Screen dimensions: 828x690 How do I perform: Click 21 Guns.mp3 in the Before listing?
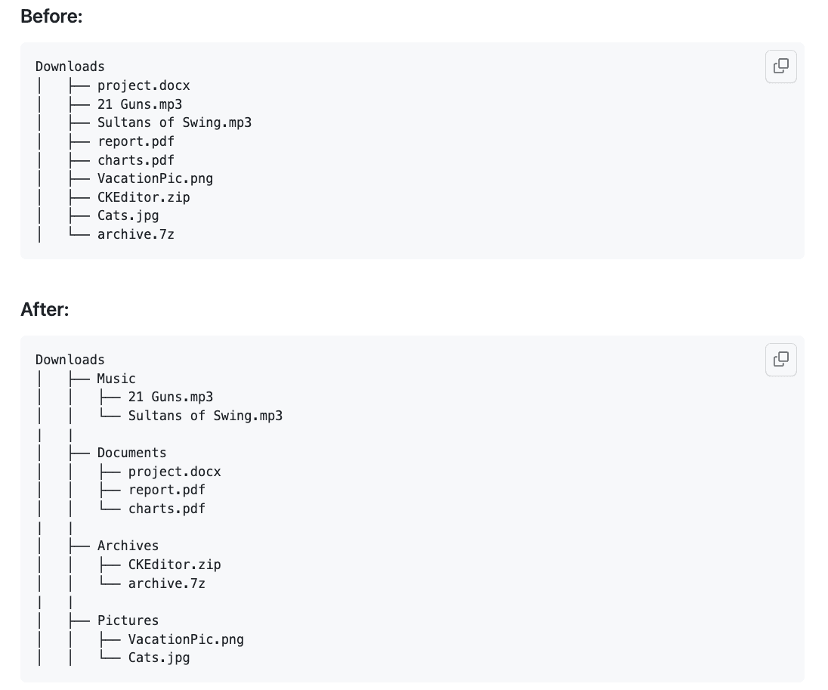coord(140,104)
